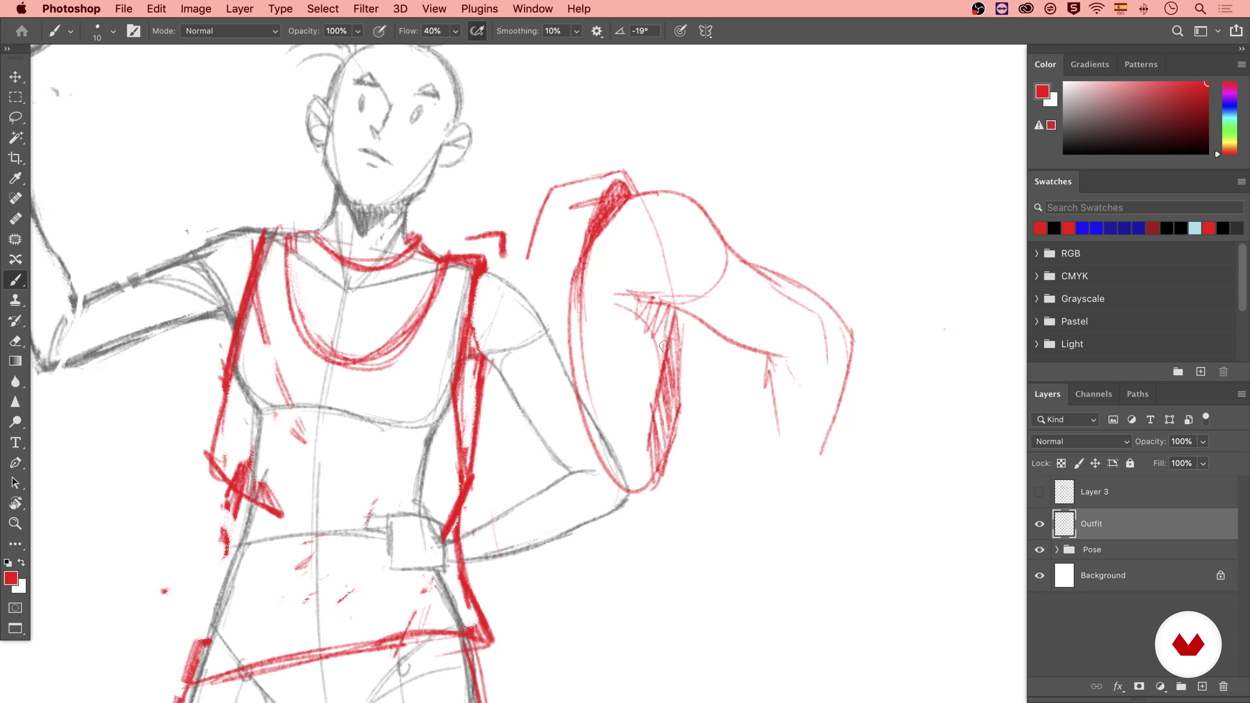The image size is (1250, 703).
Task: Select the Background layer thumbnail
Action: click(1064, 575)
